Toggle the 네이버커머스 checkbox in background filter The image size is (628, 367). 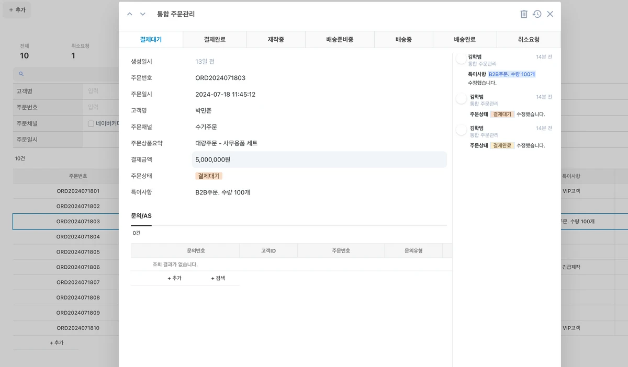click(91, 124)
